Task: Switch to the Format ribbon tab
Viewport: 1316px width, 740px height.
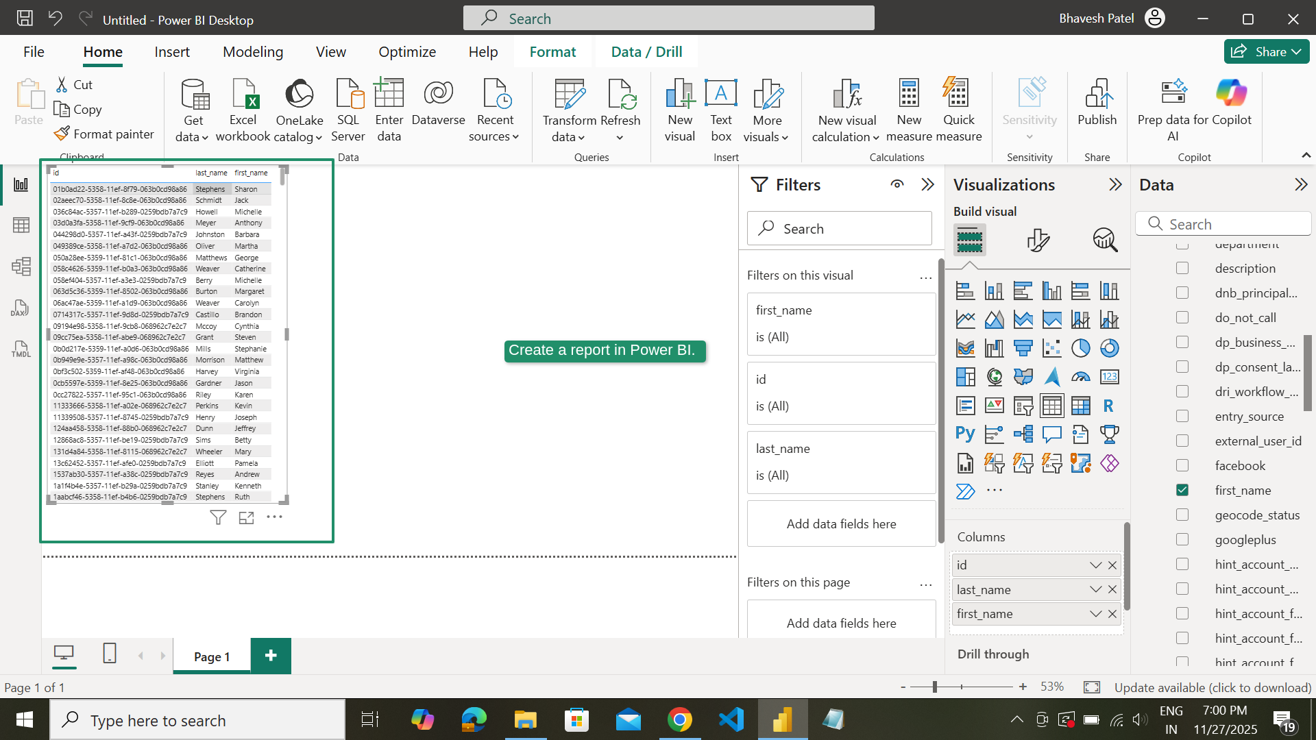Action: tap(552, 51)
